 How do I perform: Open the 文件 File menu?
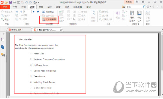coord(5,7)
